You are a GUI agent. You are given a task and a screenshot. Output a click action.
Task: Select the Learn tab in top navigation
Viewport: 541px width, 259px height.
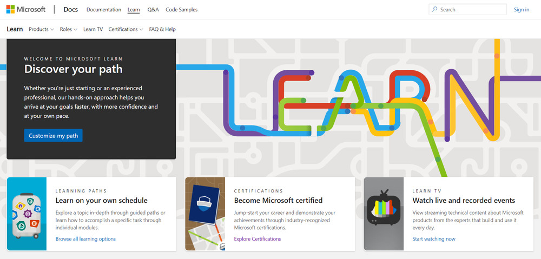click(134, 10)
